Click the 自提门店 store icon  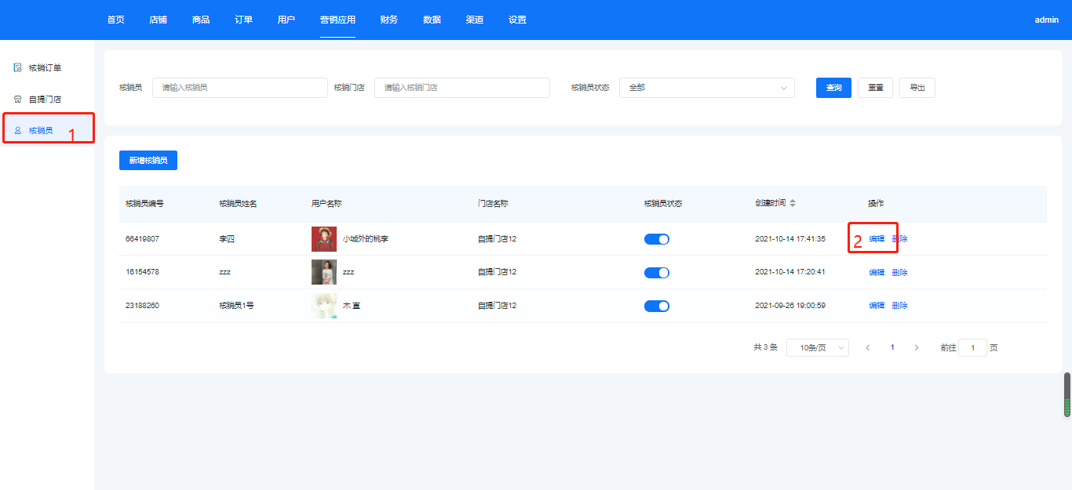click(x=18, y=100)
